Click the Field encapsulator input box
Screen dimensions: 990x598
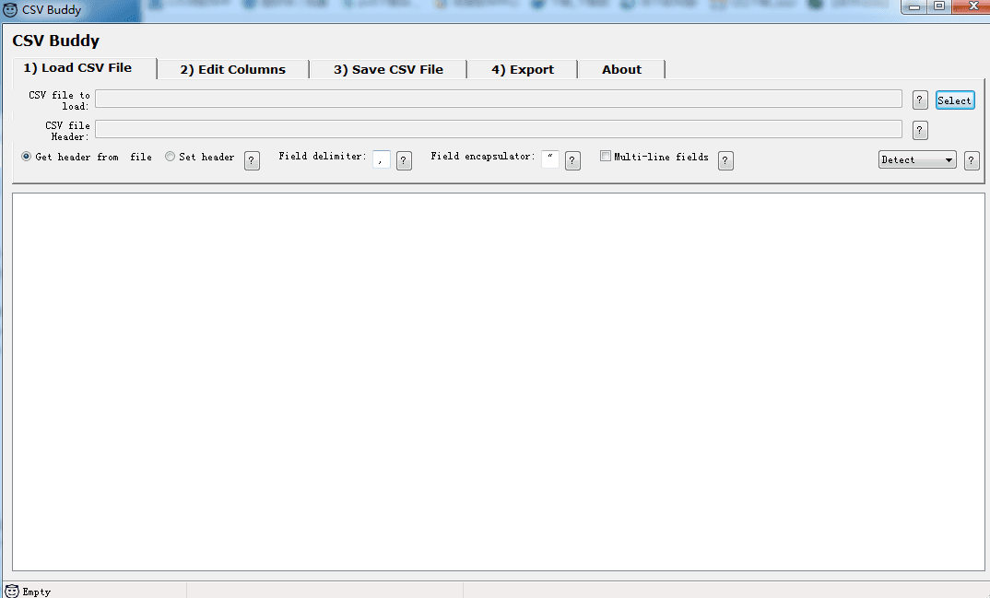(x=550, y=159)
